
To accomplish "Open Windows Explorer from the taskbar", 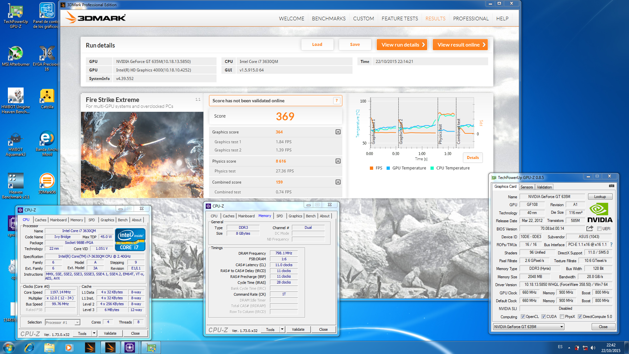I will click(49, 347).
